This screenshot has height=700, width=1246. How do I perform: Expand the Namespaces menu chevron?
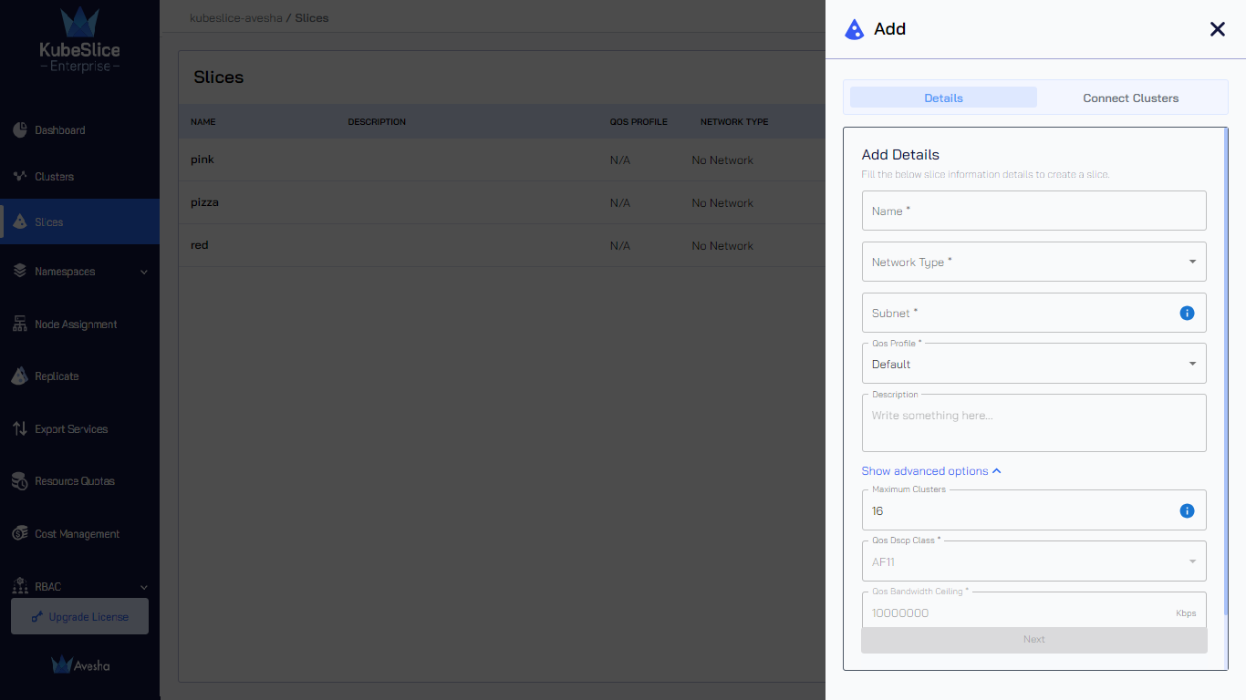pos(144,272)
